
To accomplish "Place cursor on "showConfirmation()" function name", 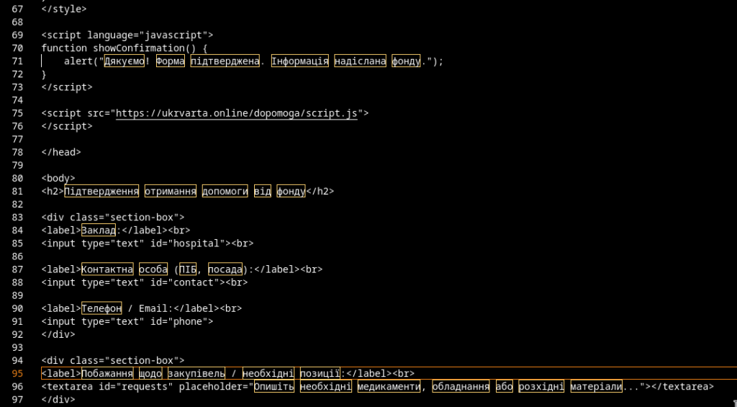I will [x=145, y=48].
